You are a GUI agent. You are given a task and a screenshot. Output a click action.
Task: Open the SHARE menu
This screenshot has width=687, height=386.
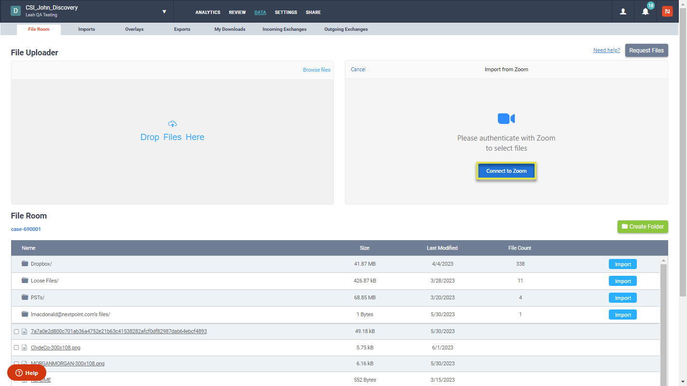pos(313,13)
